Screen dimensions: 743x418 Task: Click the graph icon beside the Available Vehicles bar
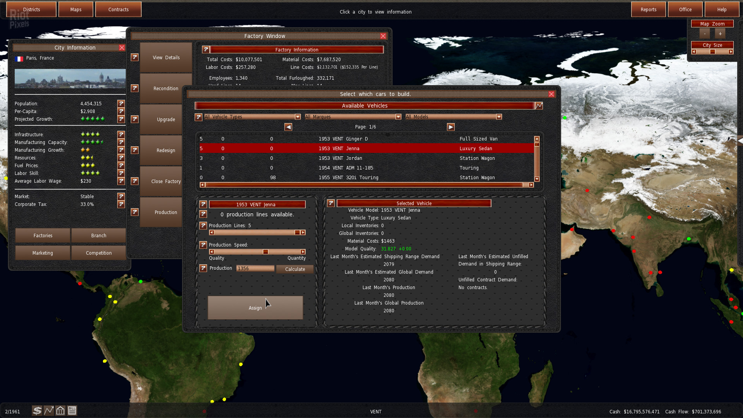tap(538, 105)
